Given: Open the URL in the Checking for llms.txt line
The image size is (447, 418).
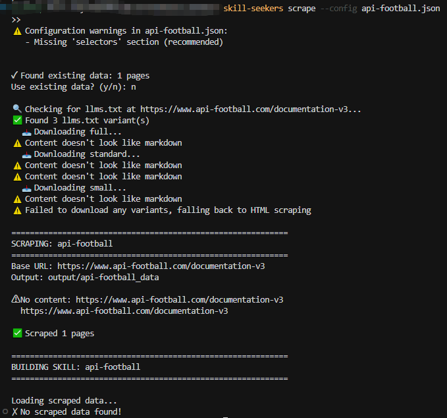Looking at the screenshot, I should [x=250, y=109].
